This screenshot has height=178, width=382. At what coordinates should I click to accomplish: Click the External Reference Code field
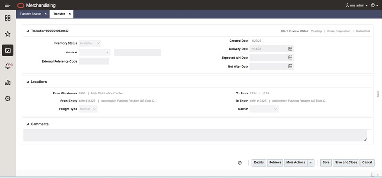point(94,61)
